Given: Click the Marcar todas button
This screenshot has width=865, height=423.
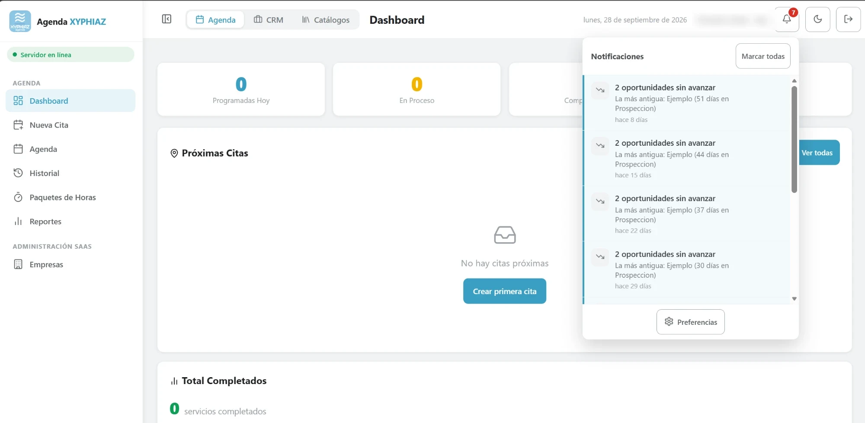Looking at the screenshot, I should coord(763,56).
